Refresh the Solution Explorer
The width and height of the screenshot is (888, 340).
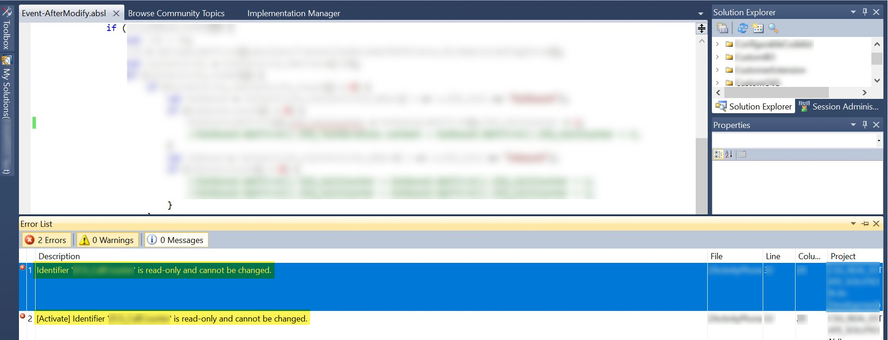pyautogui.click(x=743, y=28)
